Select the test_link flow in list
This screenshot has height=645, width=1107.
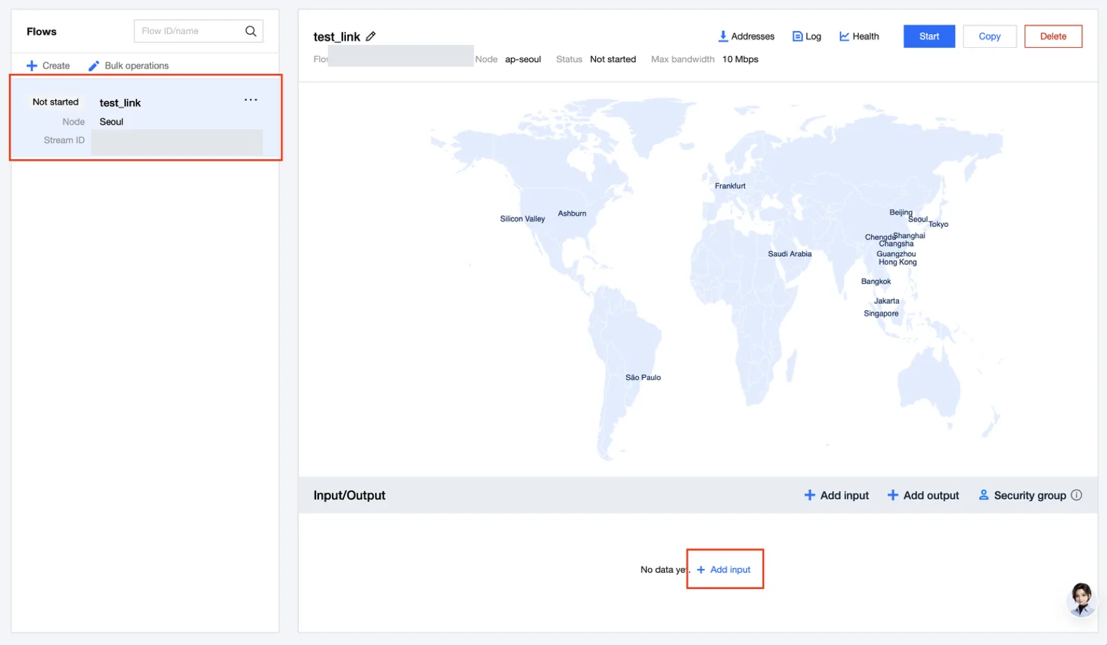(x=145, y=118)
